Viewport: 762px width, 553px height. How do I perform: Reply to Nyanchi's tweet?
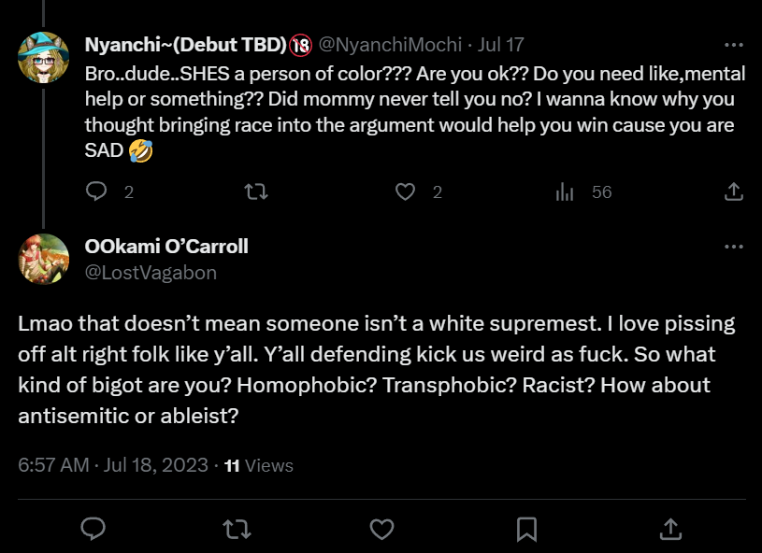pyautogui.click(x=97, y=191)
